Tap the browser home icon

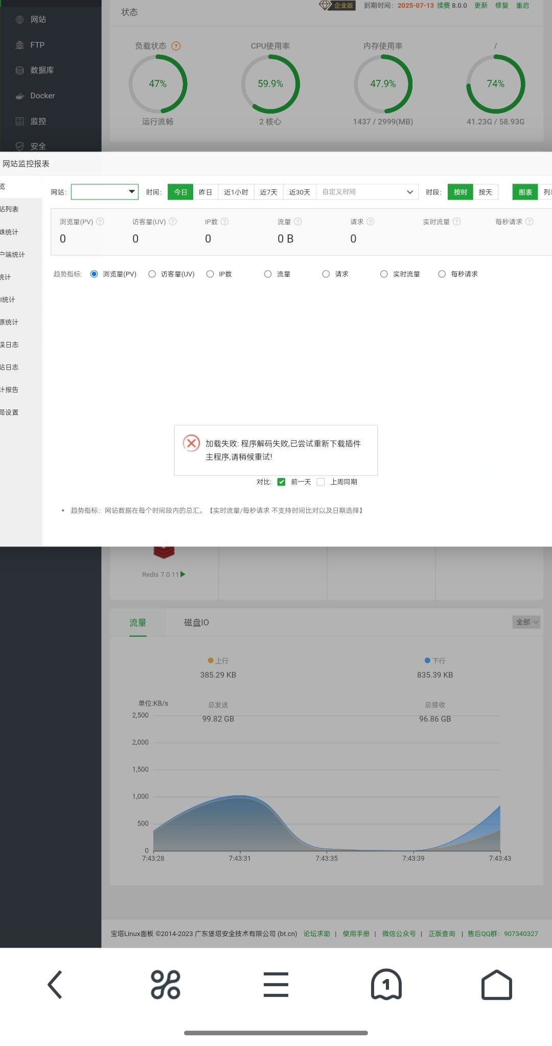coord(497,985)
